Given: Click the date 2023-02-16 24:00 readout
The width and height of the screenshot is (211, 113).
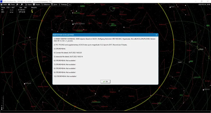Looking at the screenshot, I should pos(204,4).
